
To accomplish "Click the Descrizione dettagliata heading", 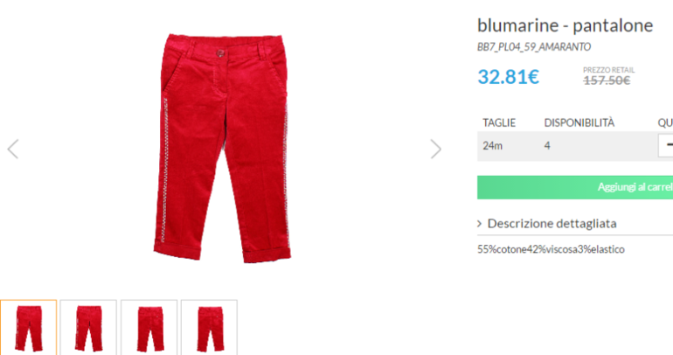I will 552,224.
